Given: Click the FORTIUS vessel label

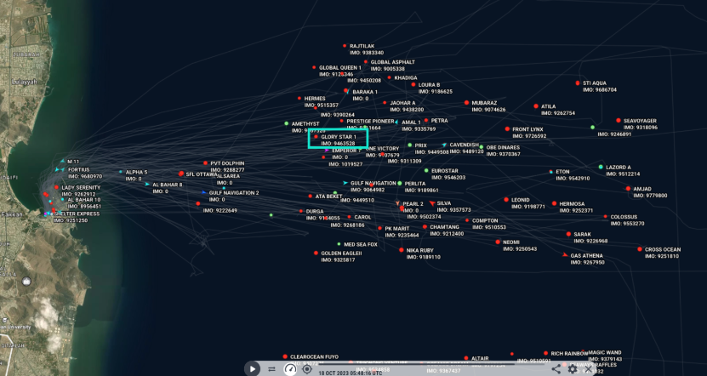Looking at the screenshot, I should pos(79,170).
